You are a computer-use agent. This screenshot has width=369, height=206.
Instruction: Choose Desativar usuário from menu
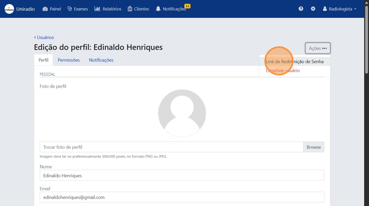point(283,71)
